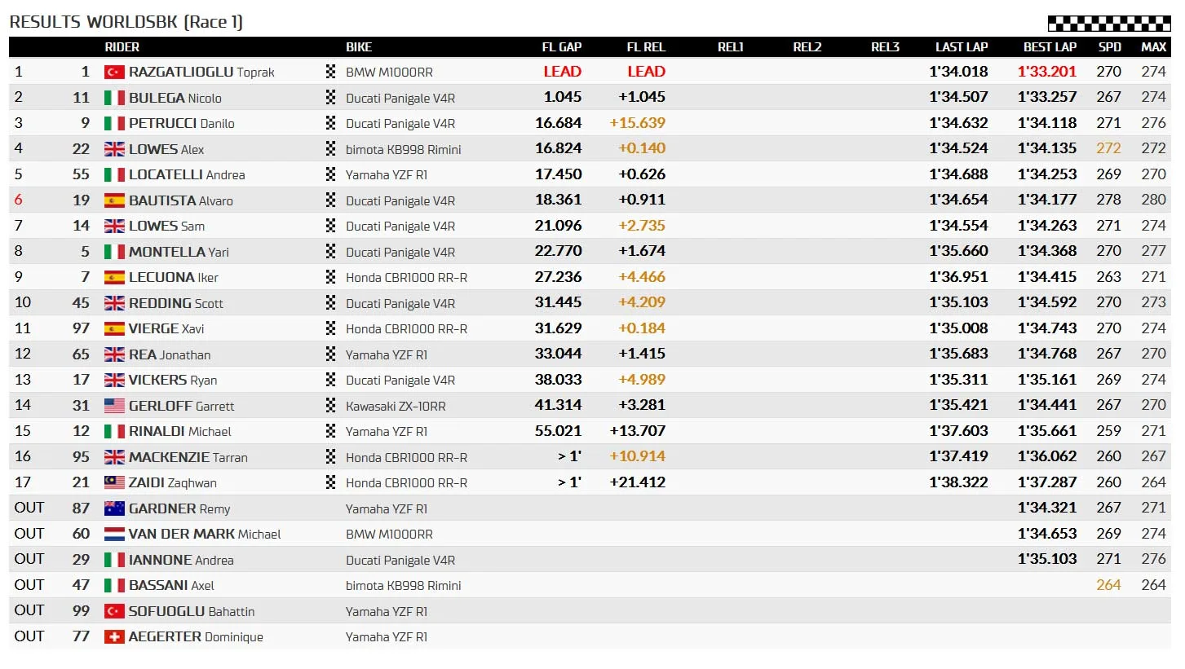Click the Spanish flag beside Lecuona
Viewport: 1185px width, 669px height.
[x=114, y=277]
